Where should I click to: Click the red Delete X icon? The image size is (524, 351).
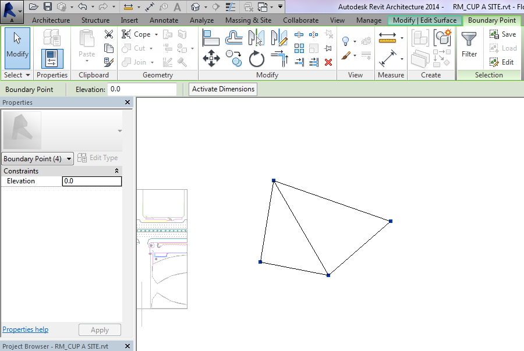coord(328,62)
